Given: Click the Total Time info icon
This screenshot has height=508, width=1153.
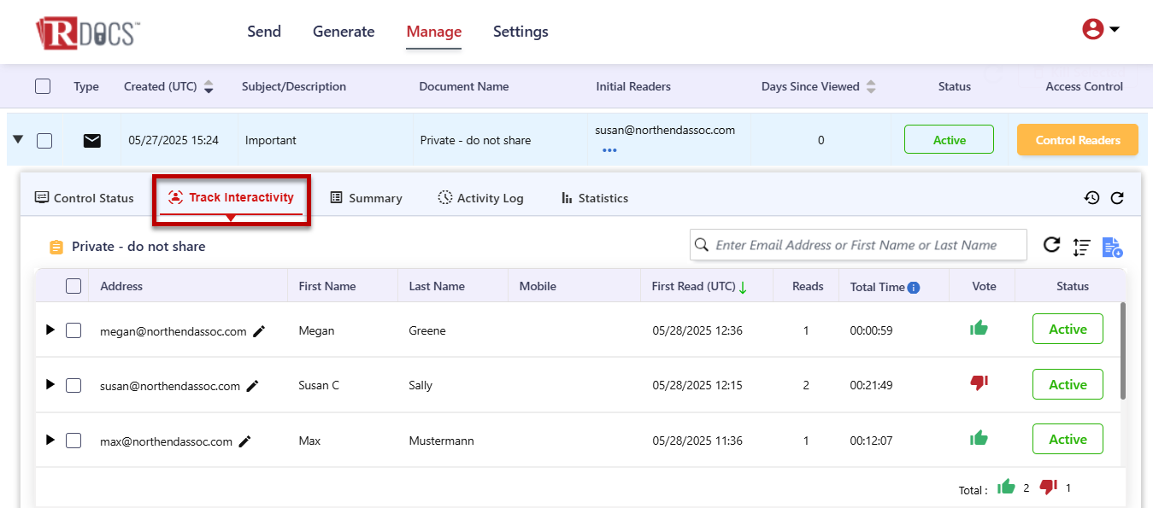Looking at the screenshot, I should pyautogui.click(x=914, y=288).
